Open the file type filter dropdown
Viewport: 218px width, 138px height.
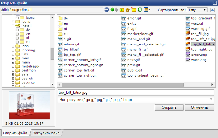pos(136,100)
